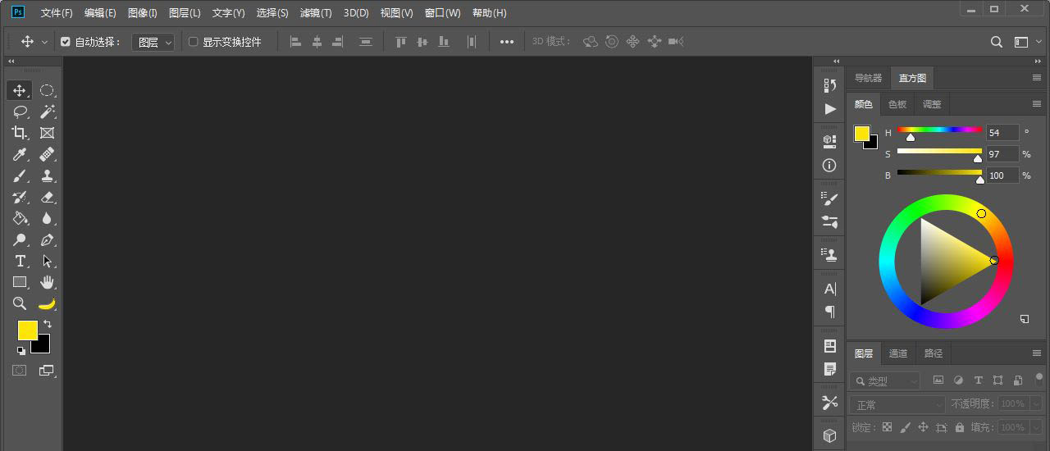Toggle the 自动选择 checkbox
1050x451 pixels.
pos(66,42)
